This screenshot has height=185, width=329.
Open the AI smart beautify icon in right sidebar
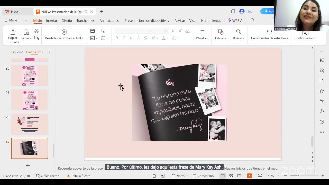pyautogui.click(x=322, y=70)
